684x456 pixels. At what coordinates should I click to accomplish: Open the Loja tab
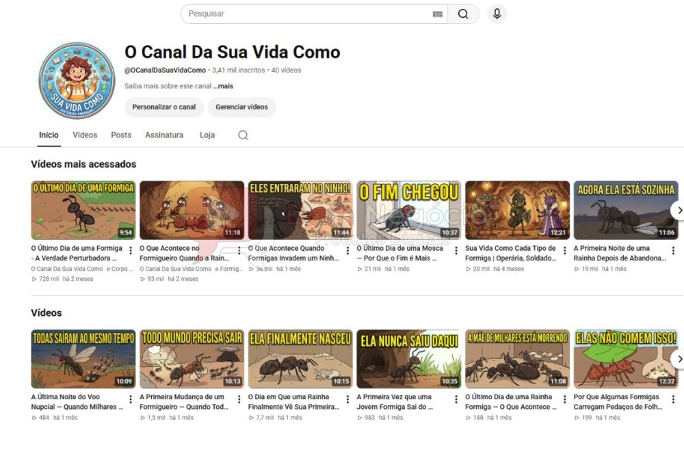coord(207,135)
